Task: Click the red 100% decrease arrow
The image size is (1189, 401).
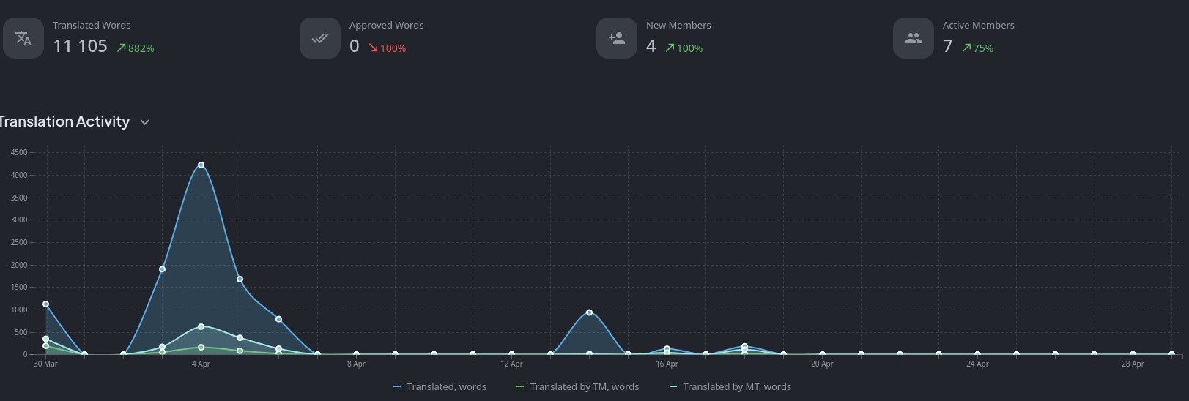Action: (374, 48)
